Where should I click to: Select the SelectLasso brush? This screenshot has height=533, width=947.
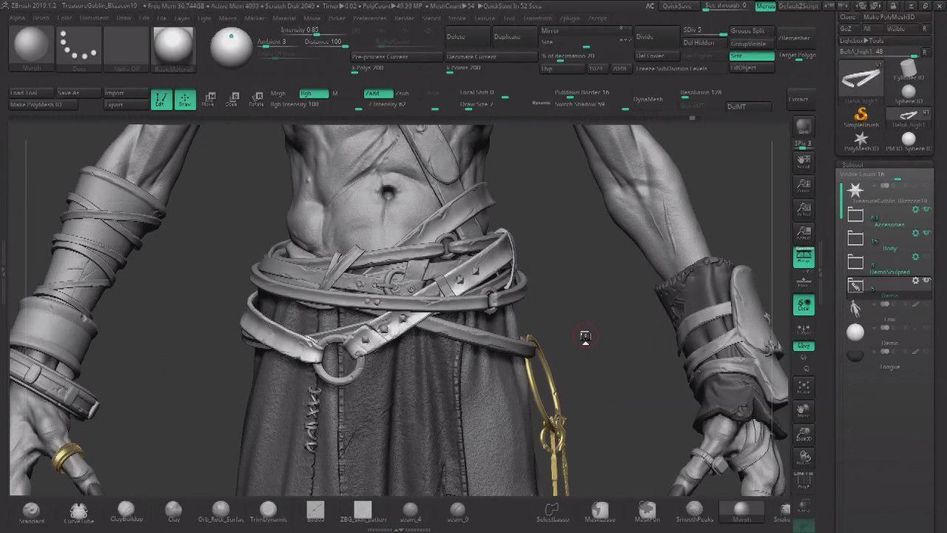coord(552,512)
